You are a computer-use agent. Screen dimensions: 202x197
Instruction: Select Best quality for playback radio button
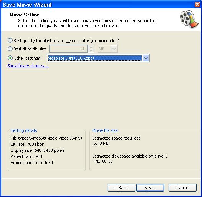[10, 41]
